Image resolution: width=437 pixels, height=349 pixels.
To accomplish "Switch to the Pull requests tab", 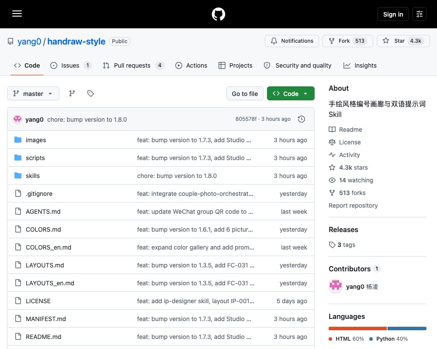I will [133, 65].
